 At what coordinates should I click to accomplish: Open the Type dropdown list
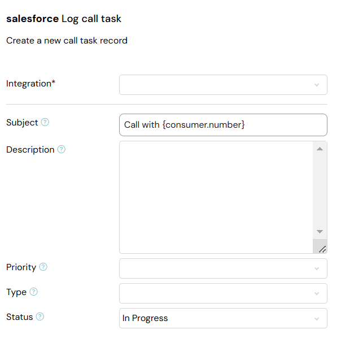click(x=223, y=293)
